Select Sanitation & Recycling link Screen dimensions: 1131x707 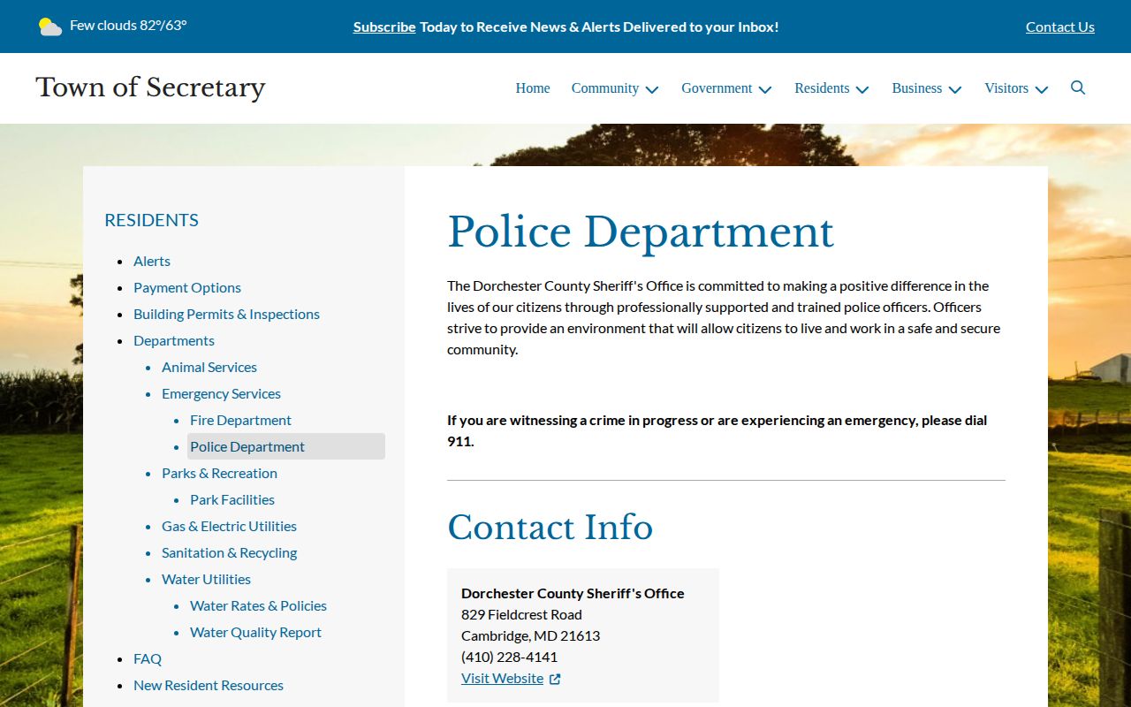pyautogui.click(x=229, y=552)
